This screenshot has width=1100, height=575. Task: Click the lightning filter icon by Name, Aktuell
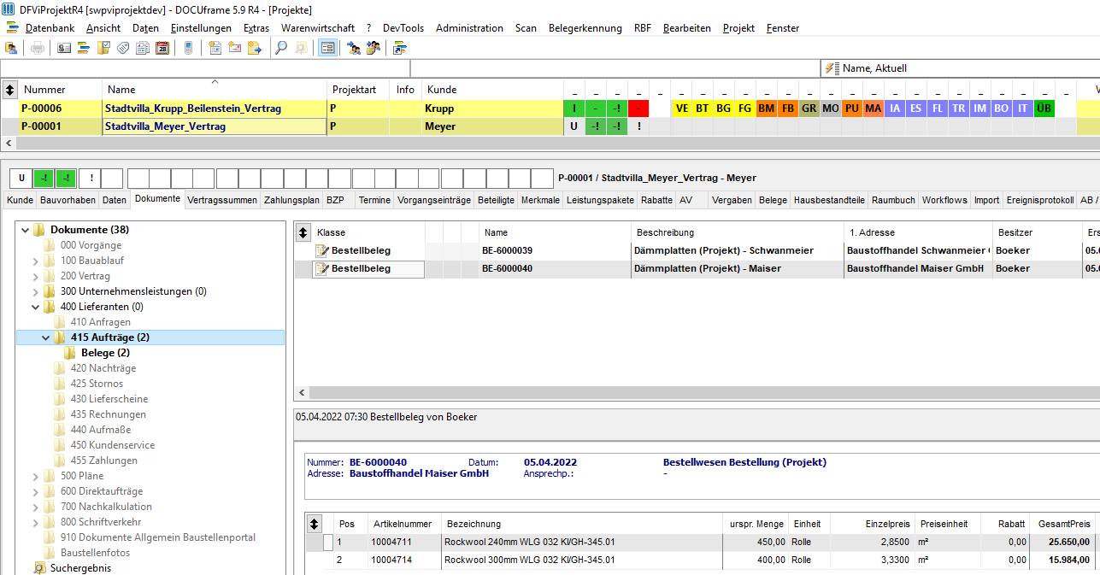point(832,68)
